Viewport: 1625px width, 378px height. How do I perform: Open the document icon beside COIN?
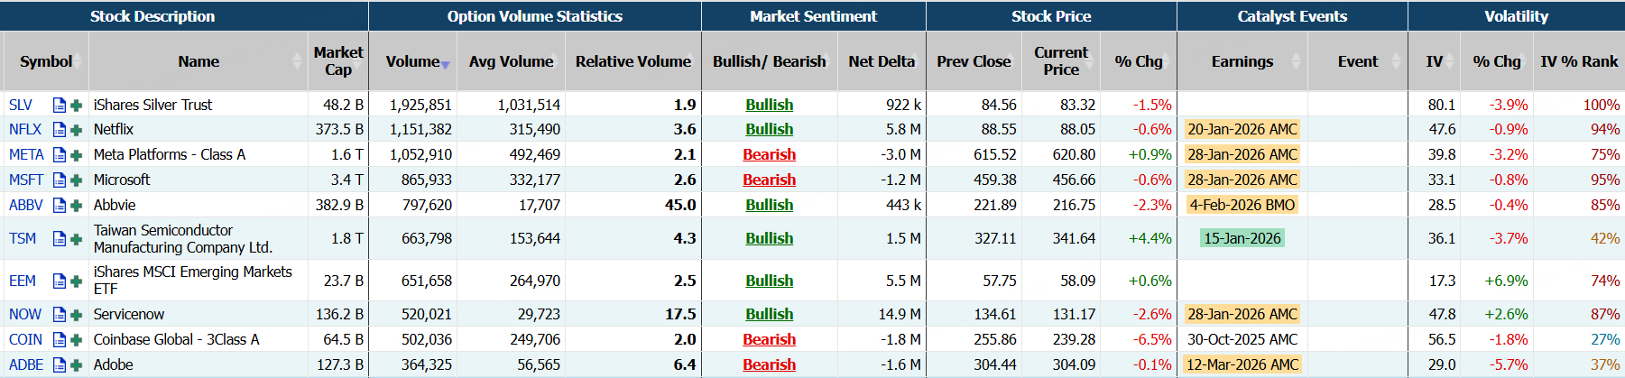[60, 340]
